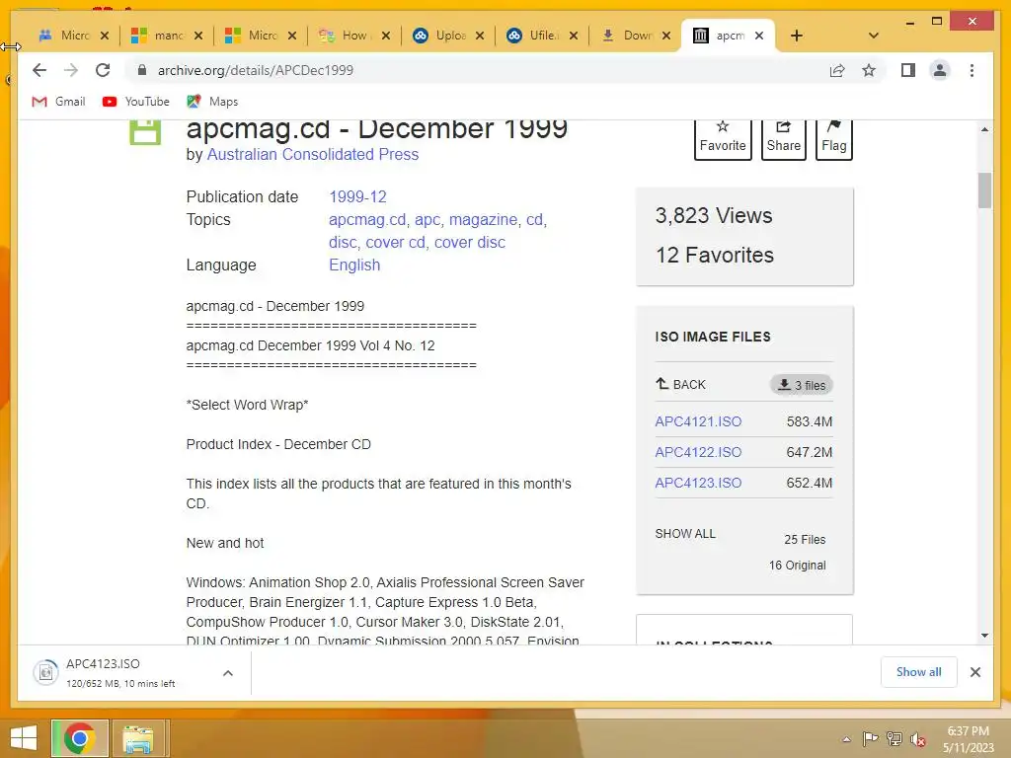Flag this archive item
The width and height of the screenshot is (1011, 758).
[833, 138]
